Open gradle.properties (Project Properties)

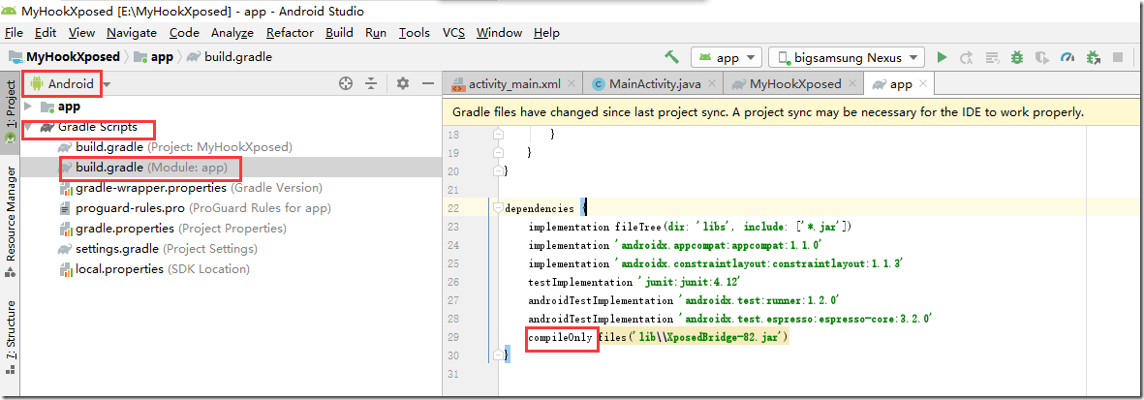[x=172, y=229]
